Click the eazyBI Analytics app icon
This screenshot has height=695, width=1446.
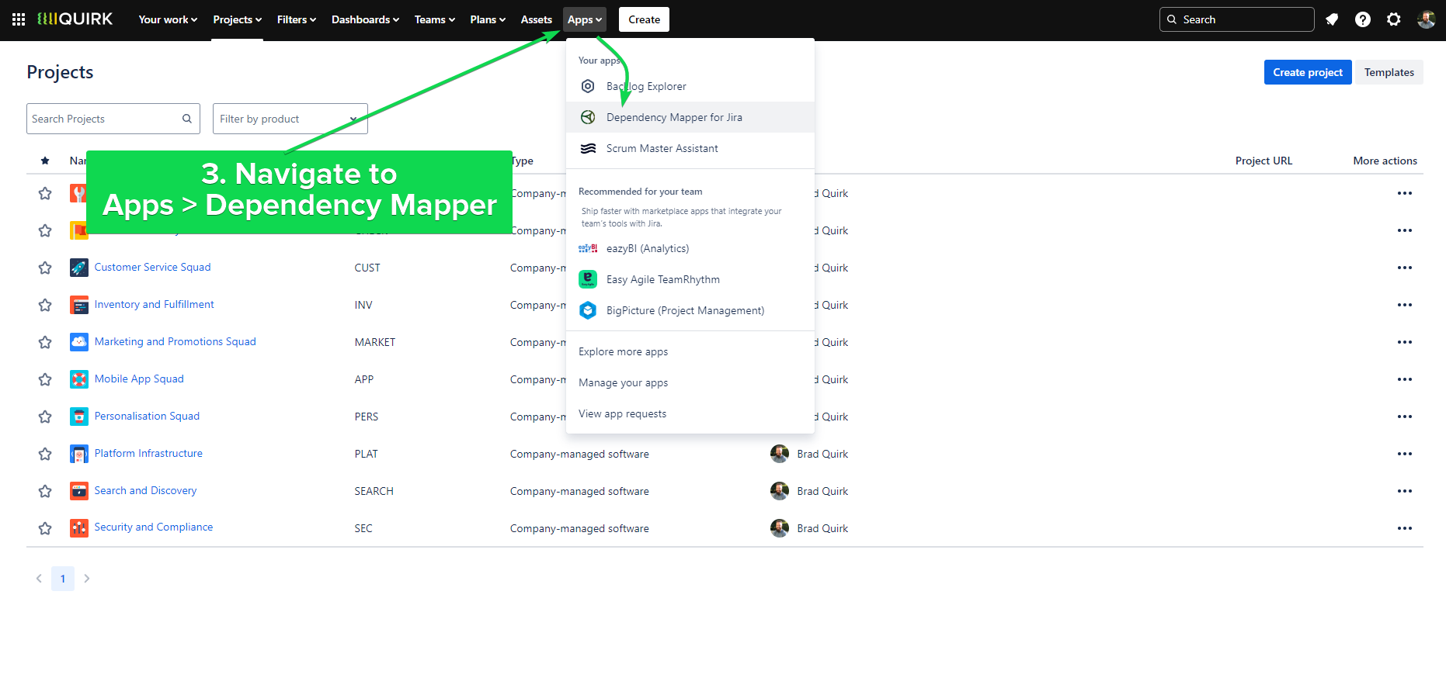point(589,248)
